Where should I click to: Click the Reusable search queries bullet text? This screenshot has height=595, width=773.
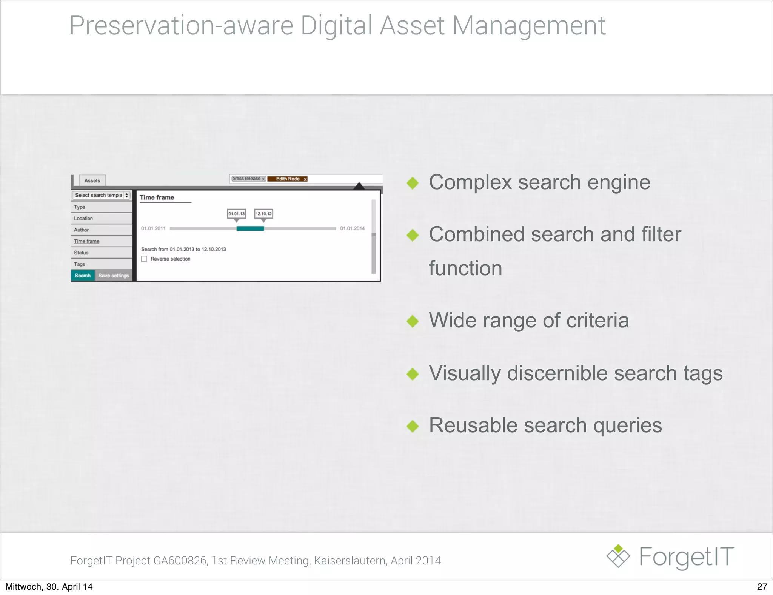(545, 425)
